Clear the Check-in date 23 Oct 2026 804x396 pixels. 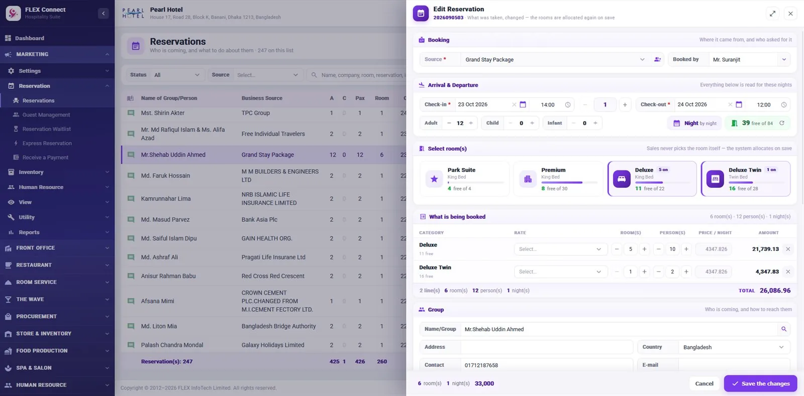tap(514, 104)
